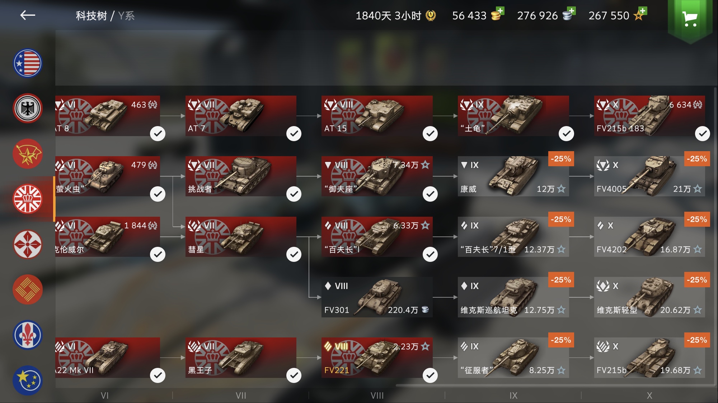Open the FV301 tank card

pyautogui.click(x=377, y=297)
